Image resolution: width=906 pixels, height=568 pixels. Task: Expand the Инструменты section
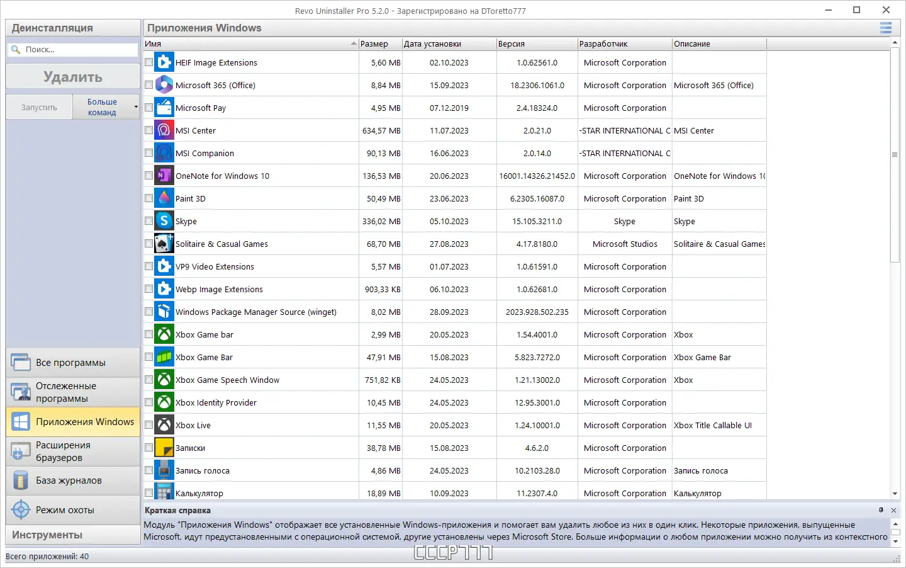[x=73, y=535]
